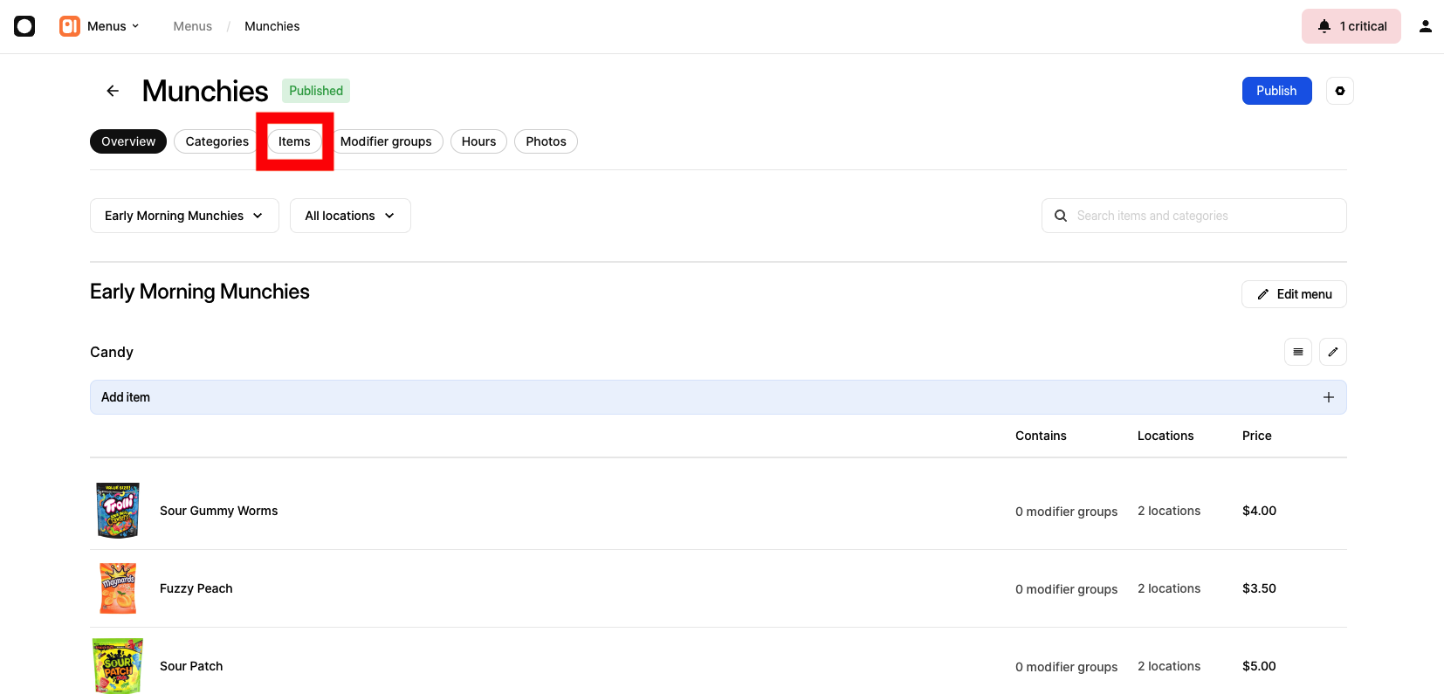Click the search magnifier icon
The height and width of the screenshot is (694, 1444).
tap(1061, 216)
